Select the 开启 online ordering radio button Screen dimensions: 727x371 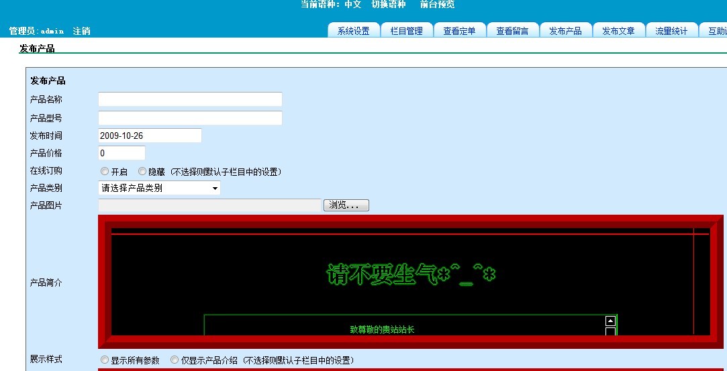pyautogui.click(x=105, y=172)
